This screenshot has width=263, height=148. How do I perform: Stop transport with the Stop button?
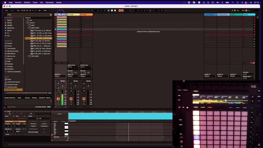tap(112, 10)
